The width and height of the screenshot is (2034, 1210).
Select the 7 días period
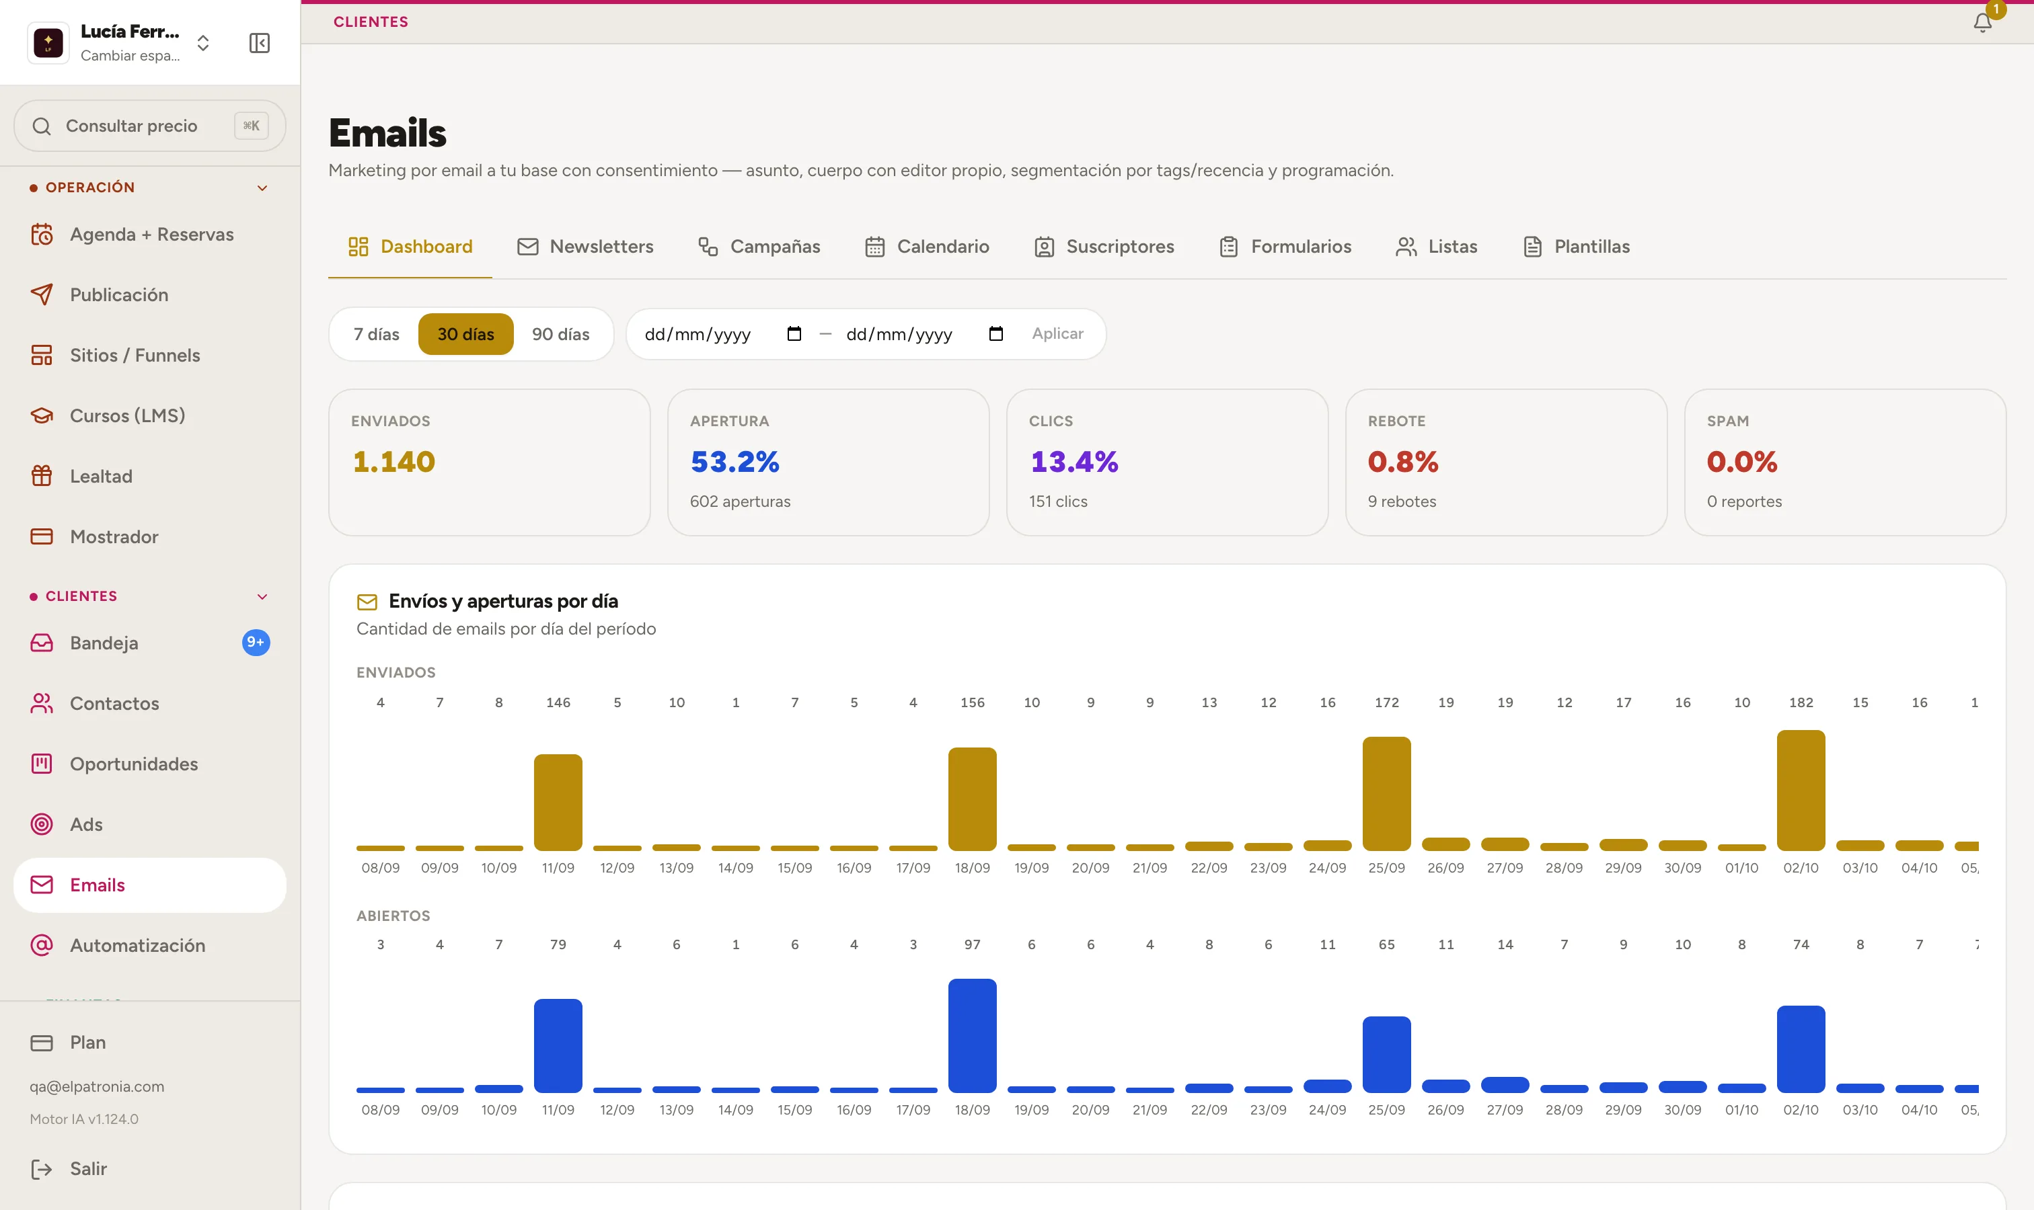coord(376,334)
